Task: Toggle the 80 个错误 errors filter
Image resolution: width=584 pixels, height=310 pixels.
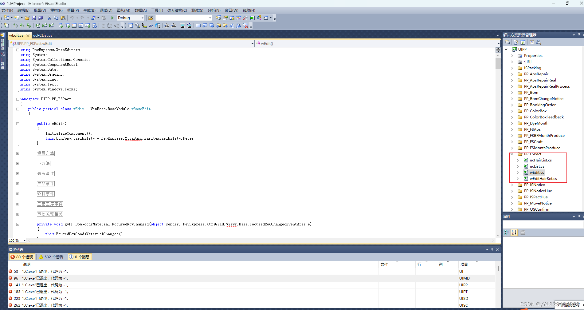Action: pyautogui.click(x=22, y=257)
